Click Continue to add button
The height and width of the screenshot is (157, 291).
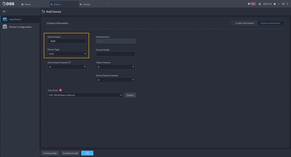point(70,153)
